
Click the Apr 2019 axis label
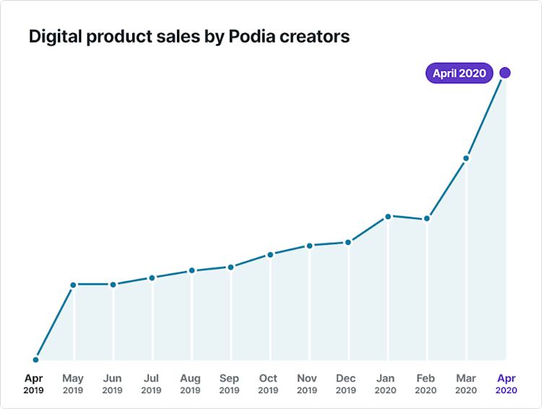point(33,384)
